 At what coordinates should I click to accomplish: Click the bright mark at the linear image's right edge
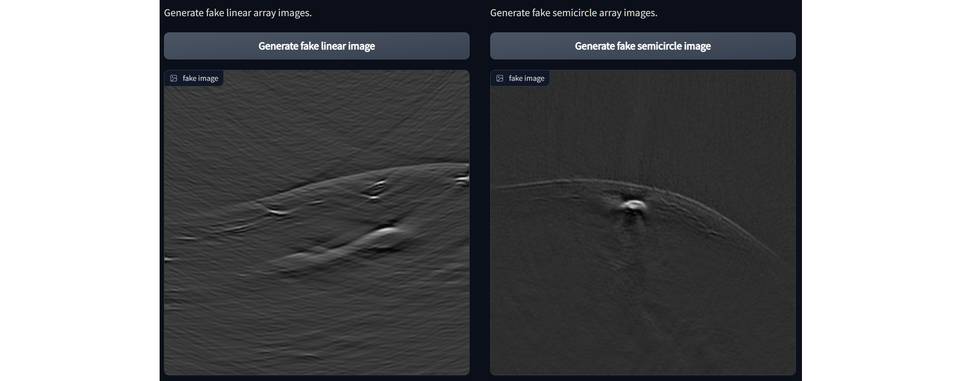[x=463, y=179]
